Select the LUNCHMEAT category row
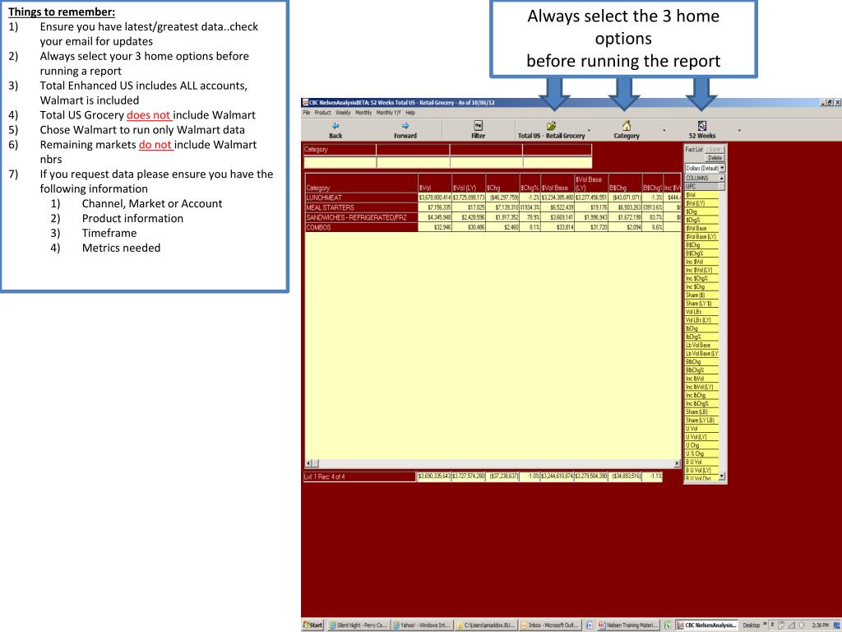Image resolution: width=842 pixels, height=632 pixels. [x=362, y=197]
